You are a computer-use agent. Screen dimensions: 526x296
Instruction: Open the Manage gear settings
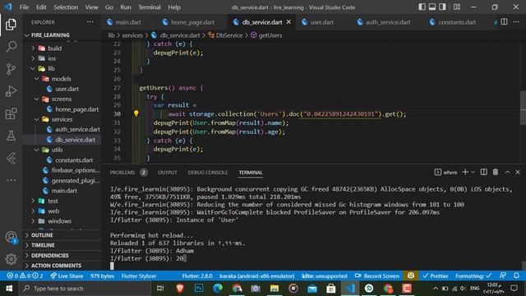tap(11, 259)
